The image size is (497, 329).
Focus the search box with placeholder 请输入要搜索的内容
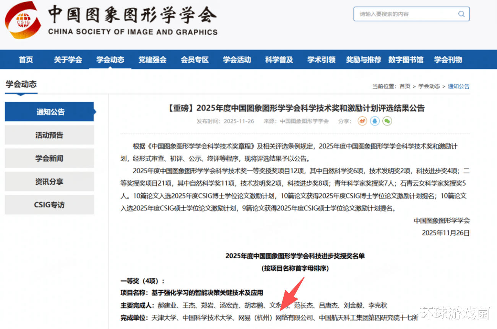coord(411,14)
